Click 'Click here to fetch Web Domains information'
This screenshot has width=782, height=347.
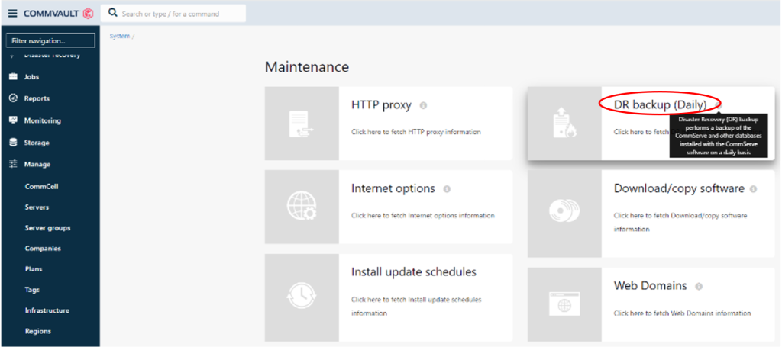coord(682,313)
